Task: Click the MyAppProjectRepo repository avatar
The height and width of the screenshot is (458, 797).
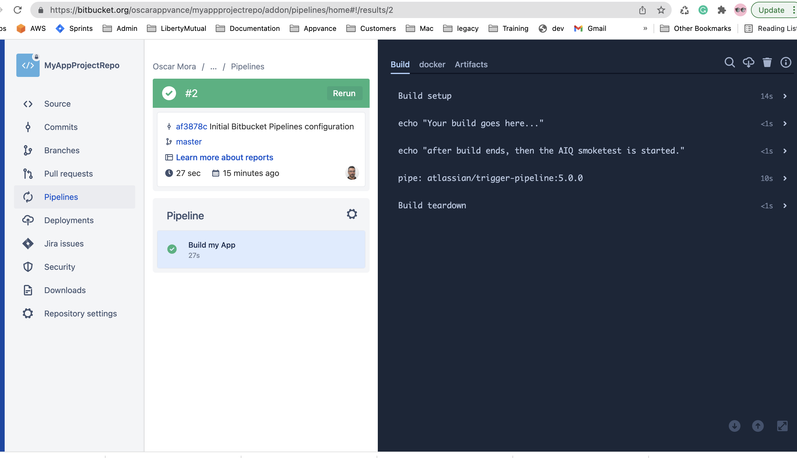Action: (28, 65)
